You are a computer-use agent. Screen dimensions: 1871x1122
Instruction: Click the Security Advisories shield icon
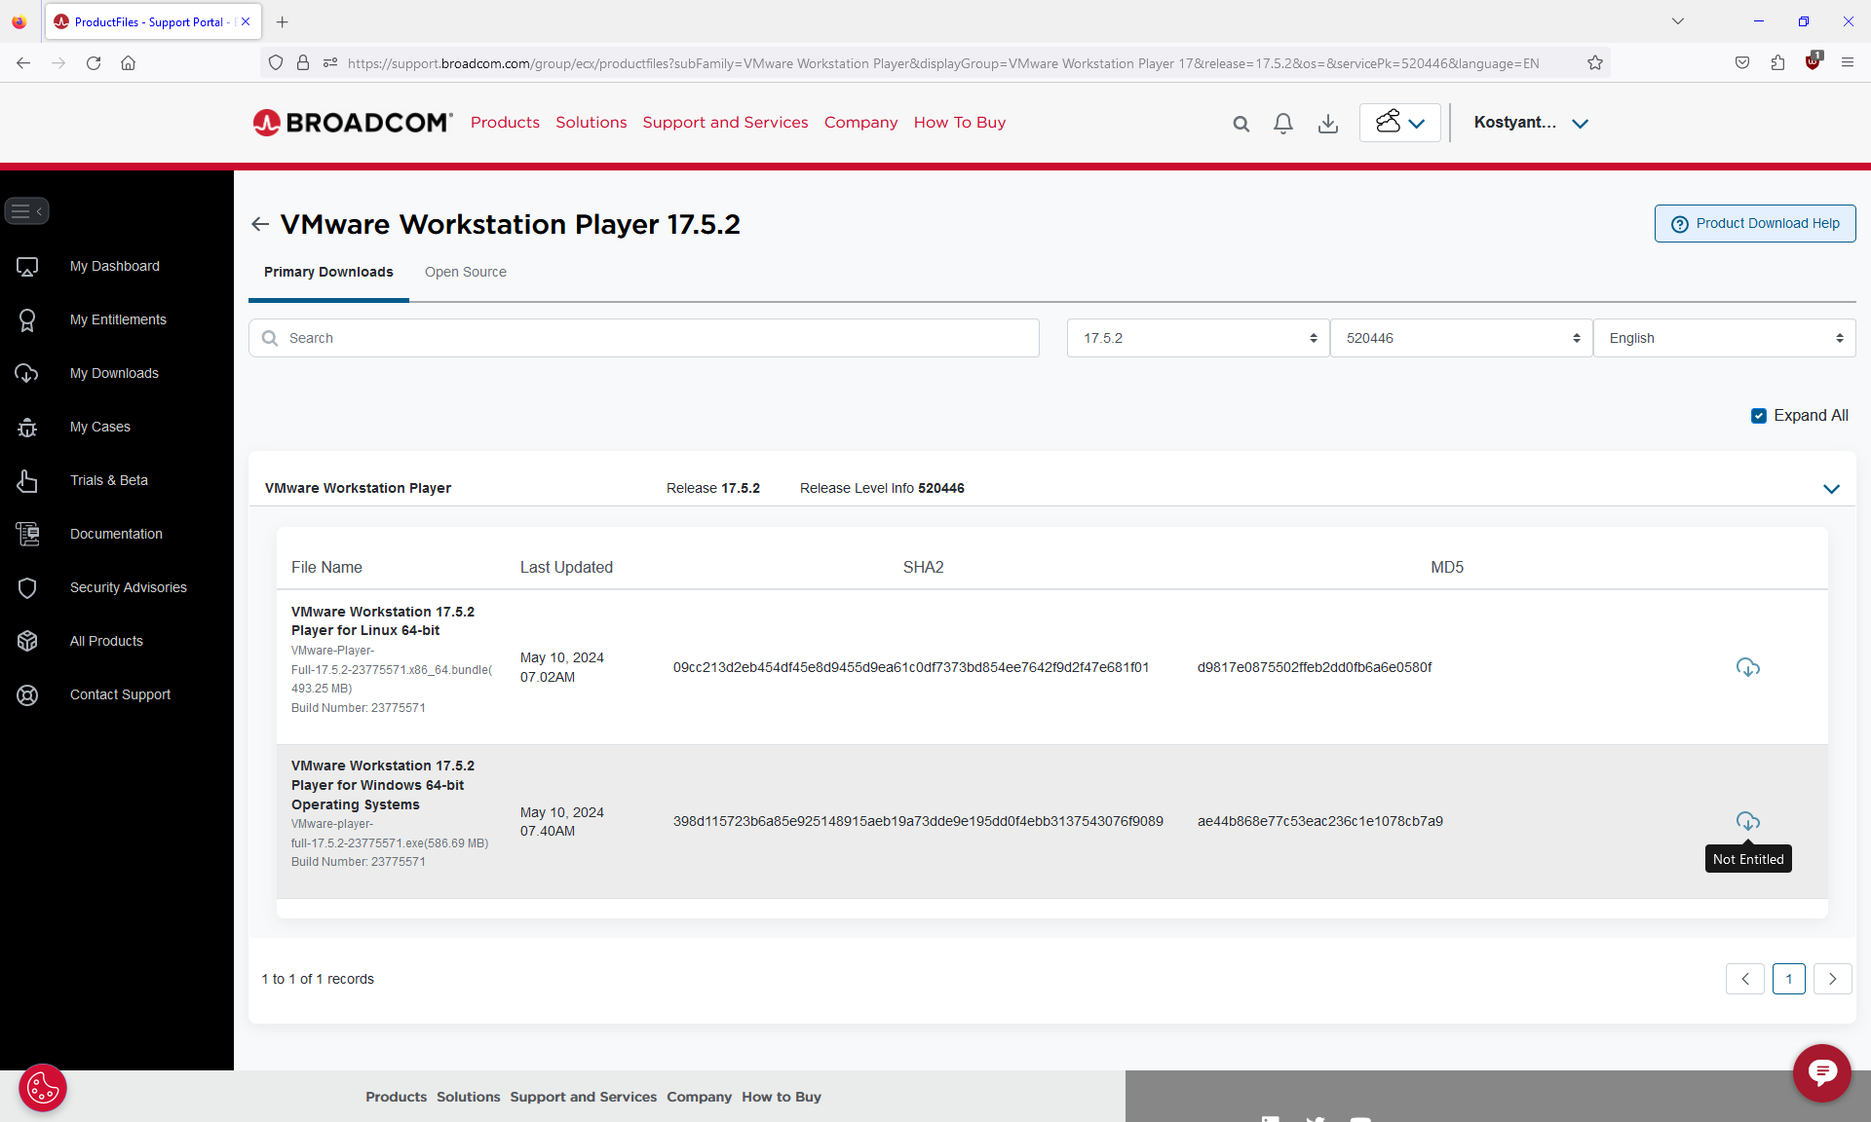click(x=27, y=588)
